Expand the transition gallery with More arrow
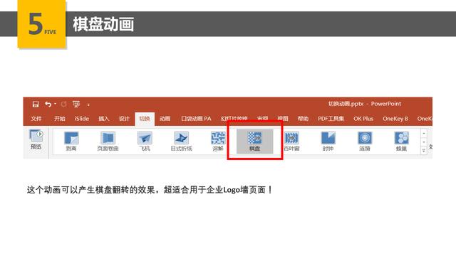Viewport: 456px width, 256px height. tap(424, 150)
